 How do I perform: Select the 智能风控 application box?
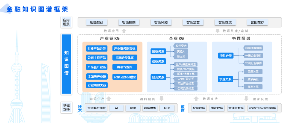tap(161, 22)
